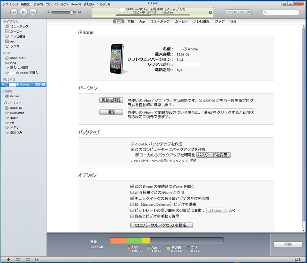307x263 pixels.
Task: Toggle チェックマークのある曲とビデオだけを同期 checkbox
Action: pyautogui.click(x=132, y=198)
